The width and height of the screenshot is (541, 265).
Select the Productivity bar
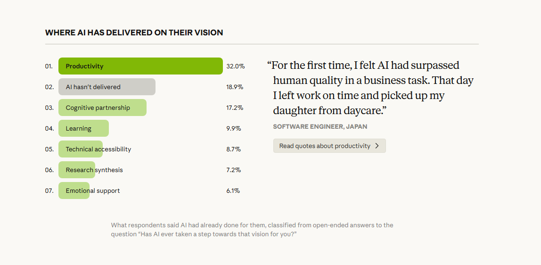click(x=140, y=66)
